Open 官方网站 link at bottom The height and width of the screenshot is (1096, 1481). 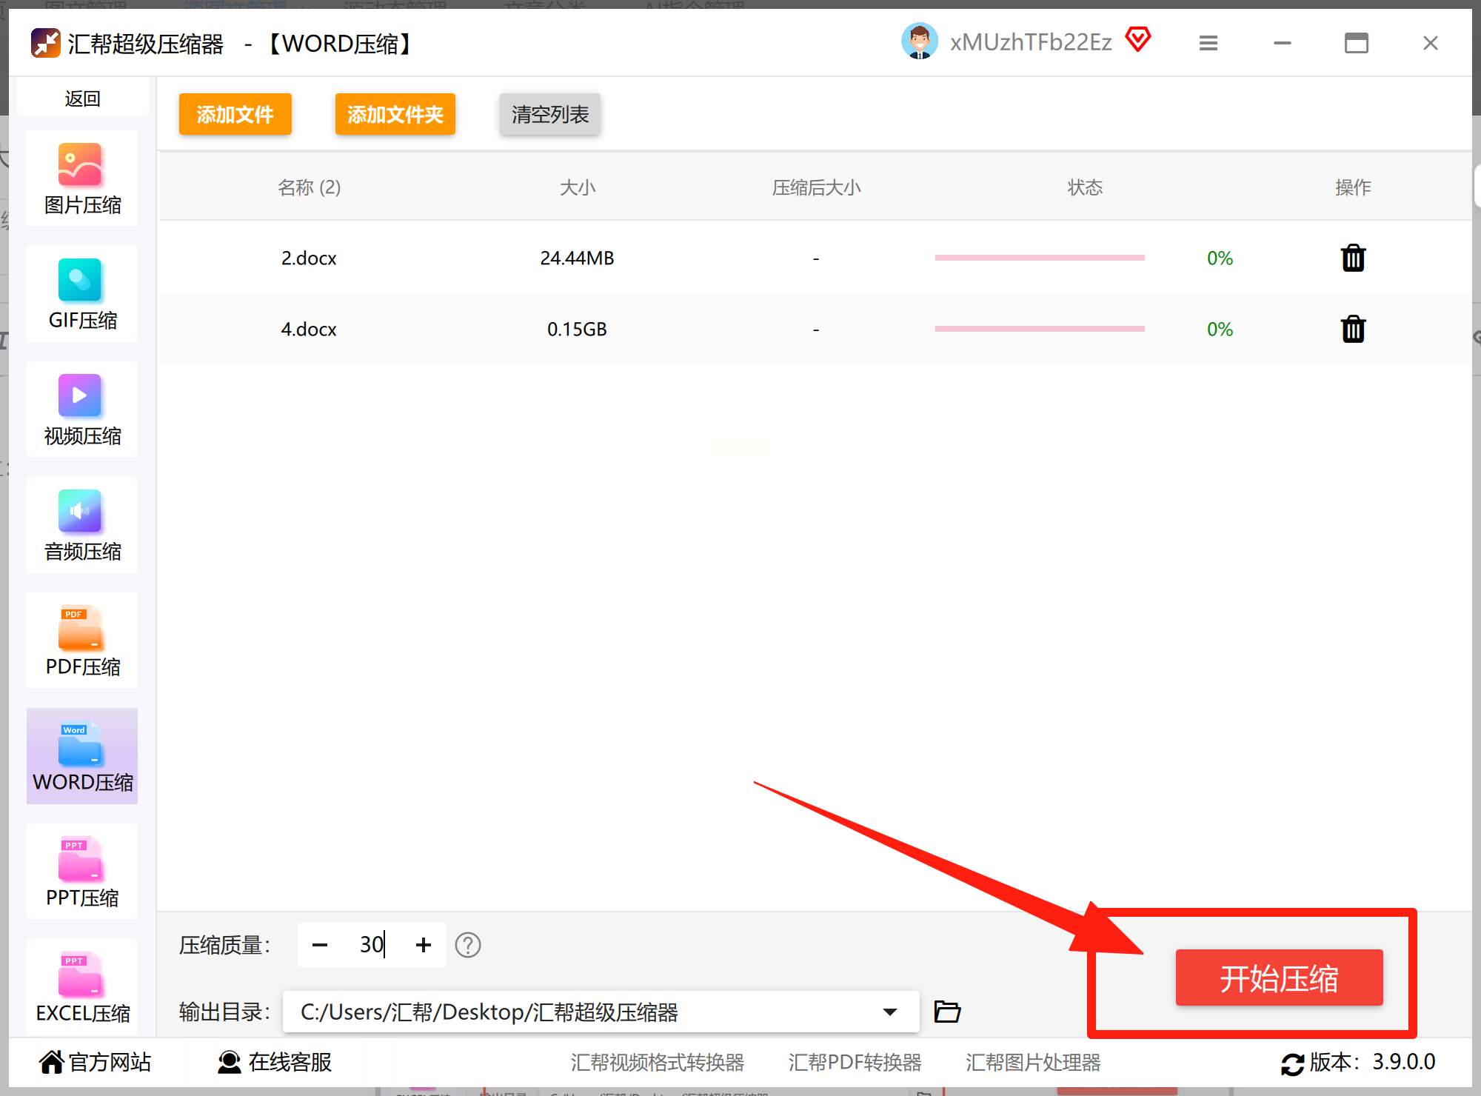pos(96,1062)
